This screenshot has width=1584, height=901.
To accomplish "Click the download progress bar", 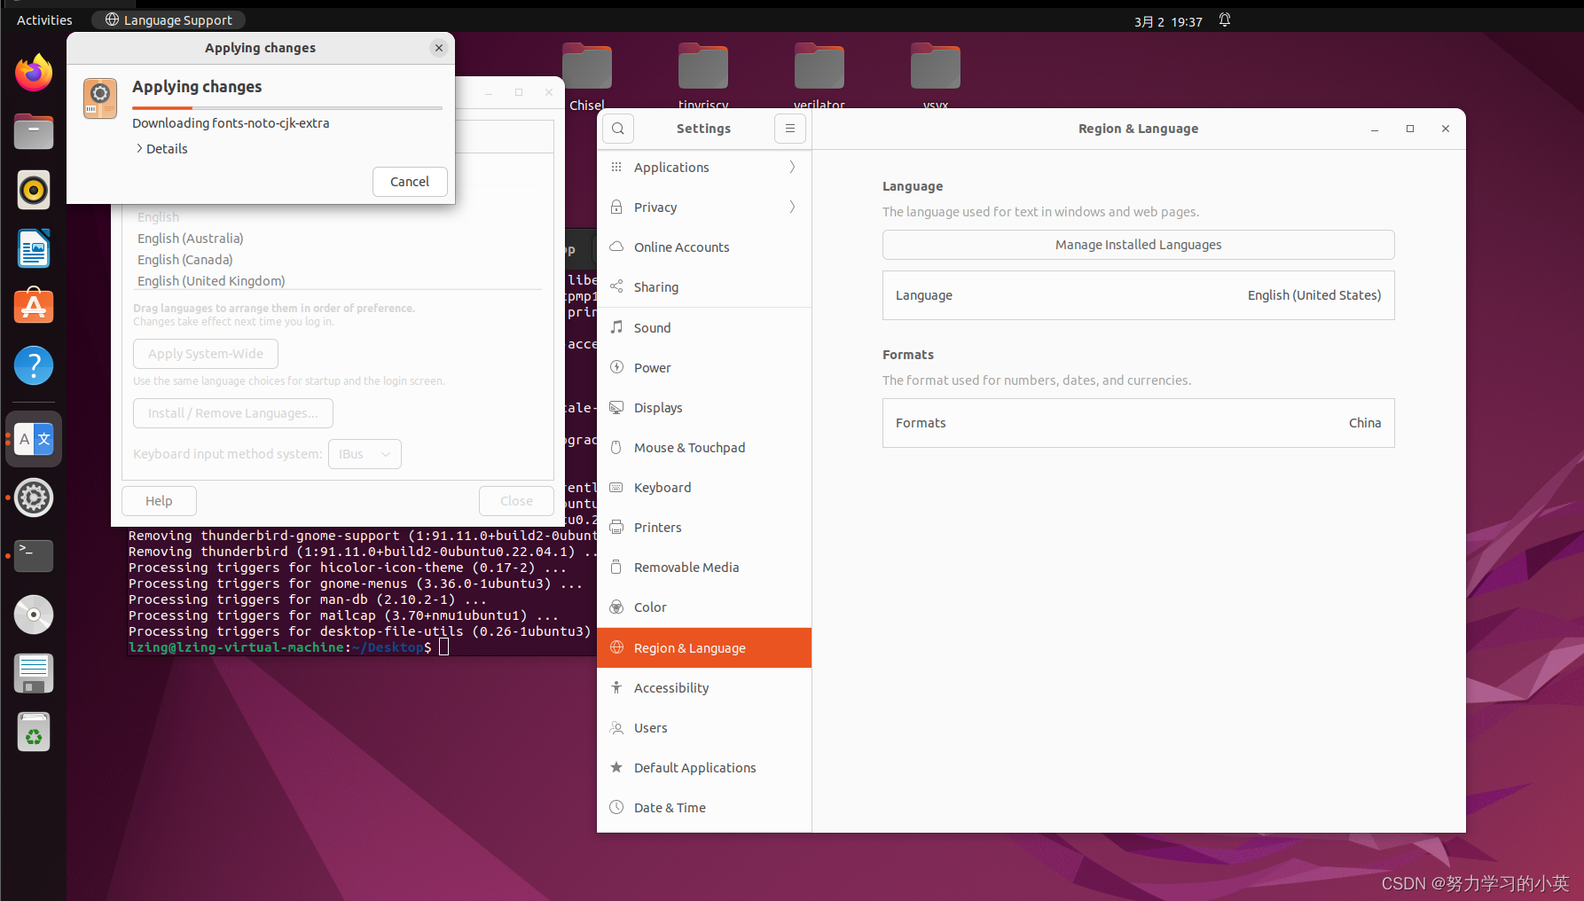I will (287, 106).
